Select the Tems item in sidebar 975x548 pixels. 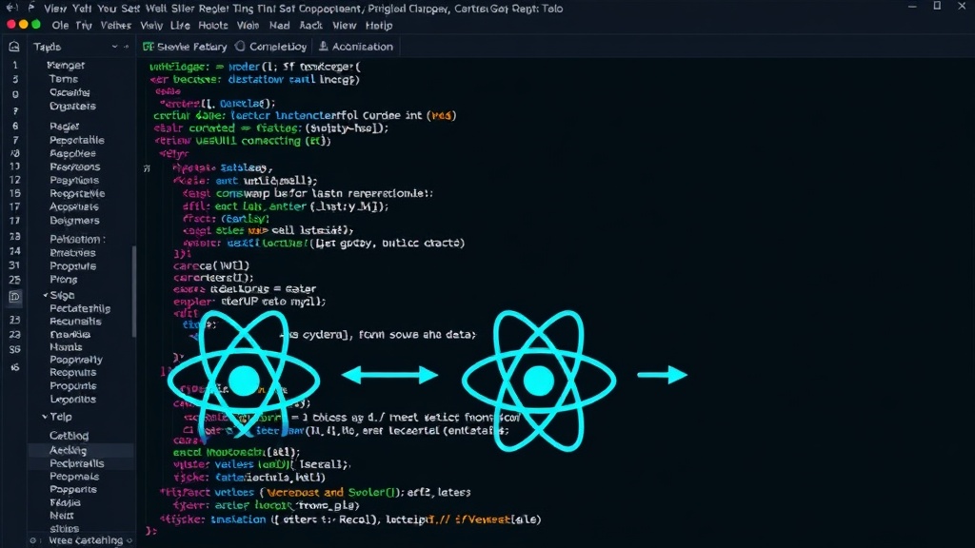(x=64, y=79)
